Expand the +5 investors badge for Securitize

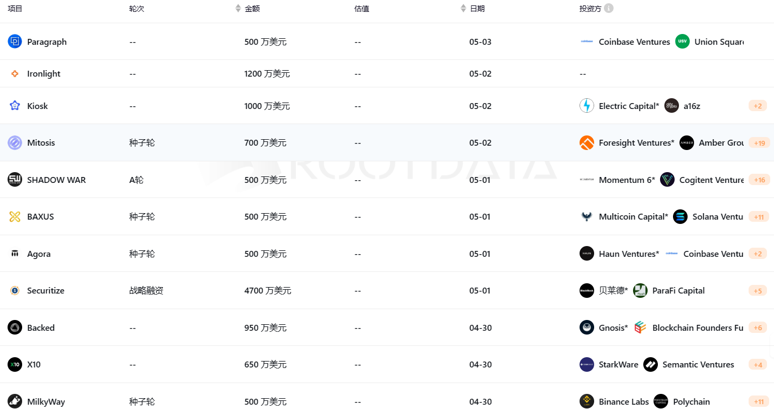757,291
